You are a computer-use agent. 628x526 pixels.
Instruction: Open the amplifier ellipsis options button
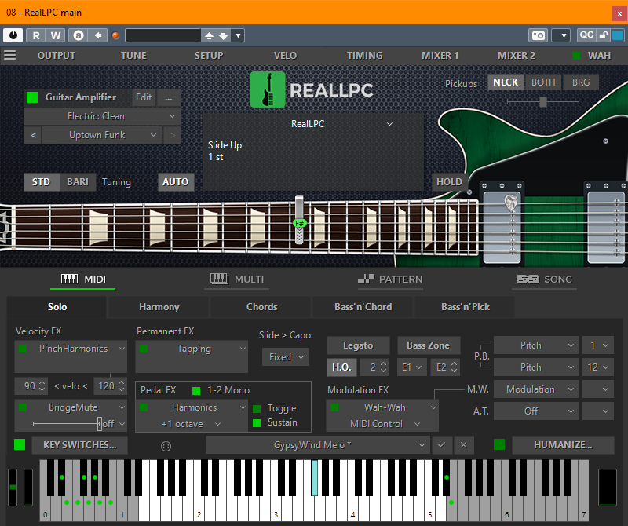pyautogui.click(x=169, y=97)
